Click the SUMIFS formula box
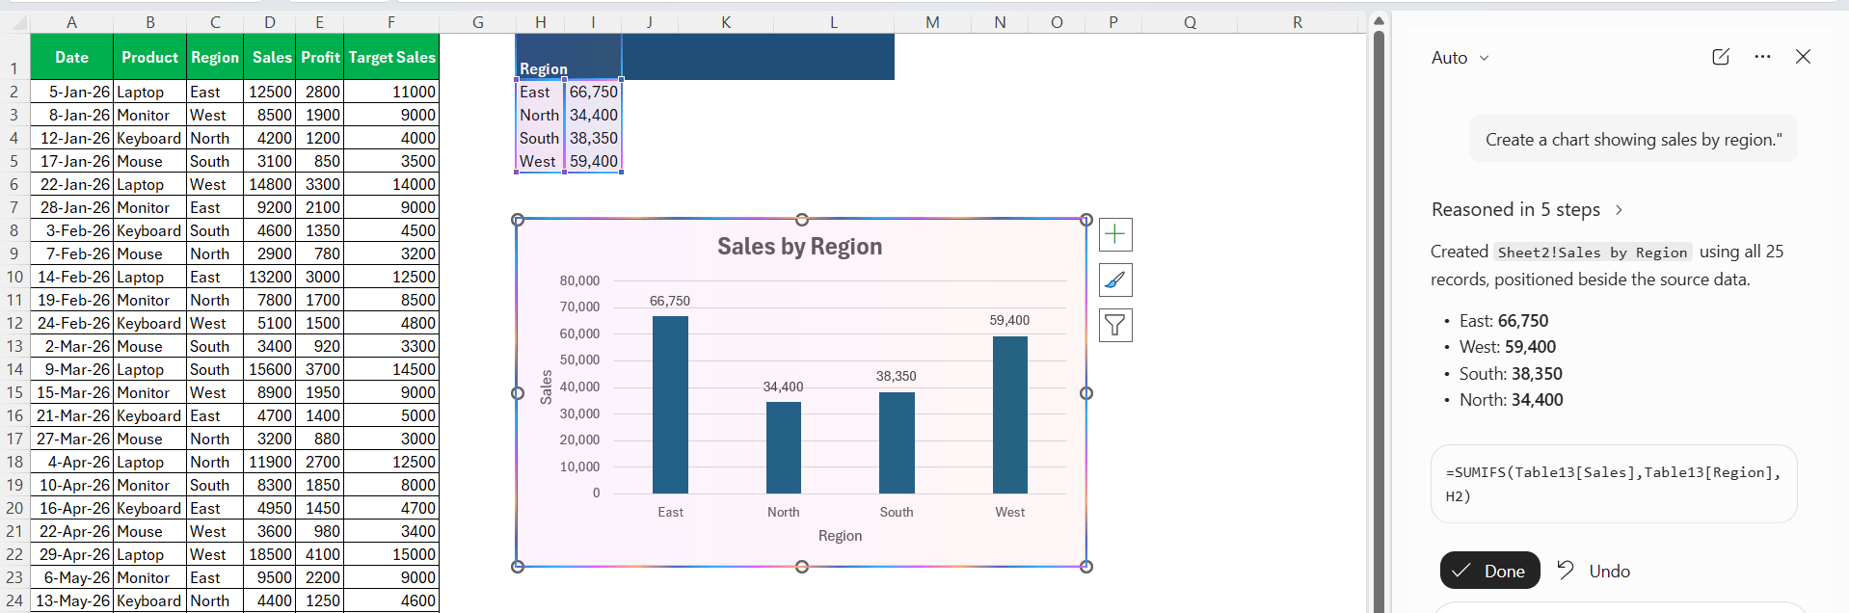Viewport: 1849px width, 613px height. pyautogui.click(x=1614, y=484)
